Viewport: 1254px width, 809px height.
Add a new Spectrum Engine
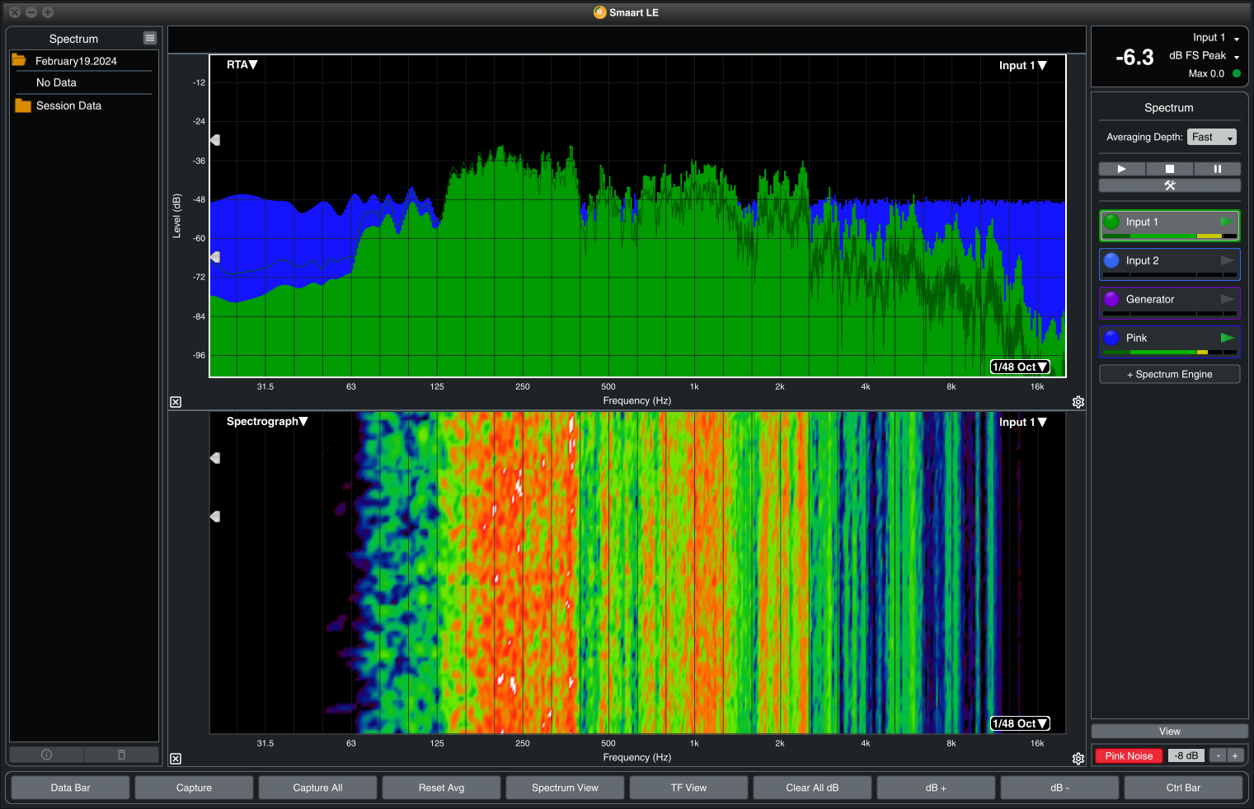[x=1169, y=374]
